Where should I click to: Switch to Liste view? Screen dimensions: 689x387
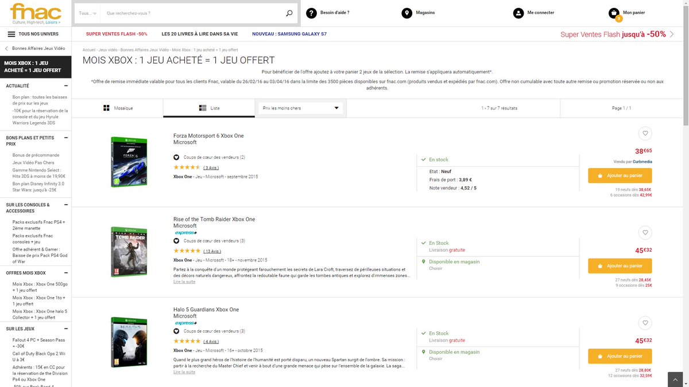click(209, 108)
